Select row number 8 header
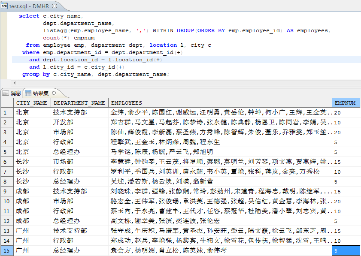This screenshot has width=361, height=256. 6,181
